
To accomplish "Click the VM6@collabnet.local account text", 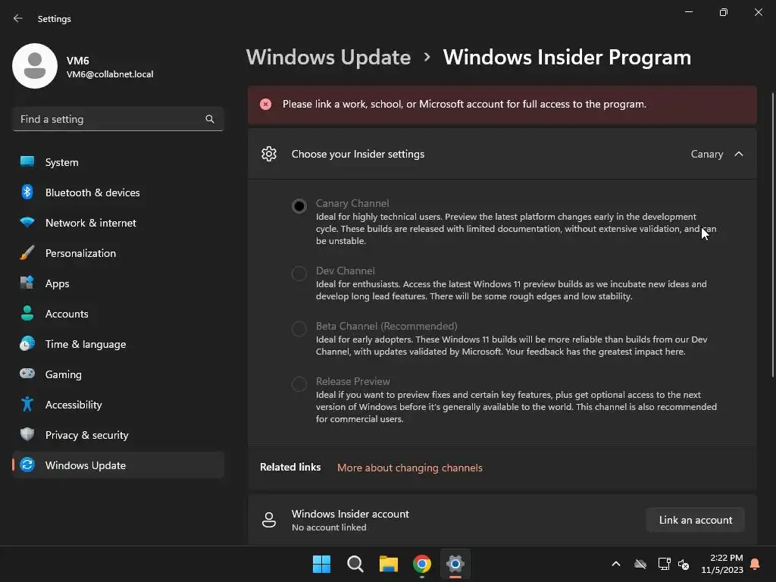I will tap(110, 74).
